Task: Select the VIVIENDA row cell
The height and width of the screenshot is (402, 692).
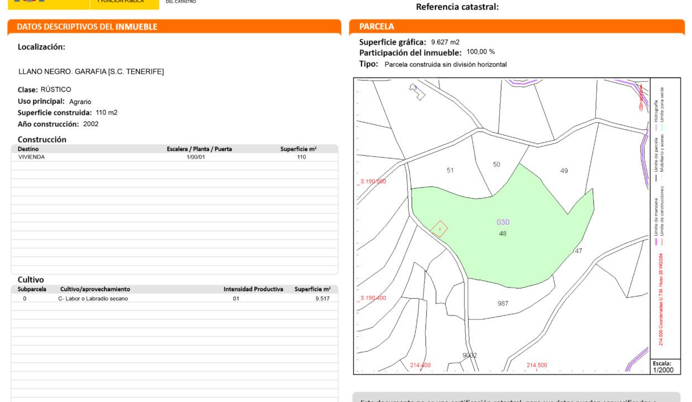Action: 31,157
